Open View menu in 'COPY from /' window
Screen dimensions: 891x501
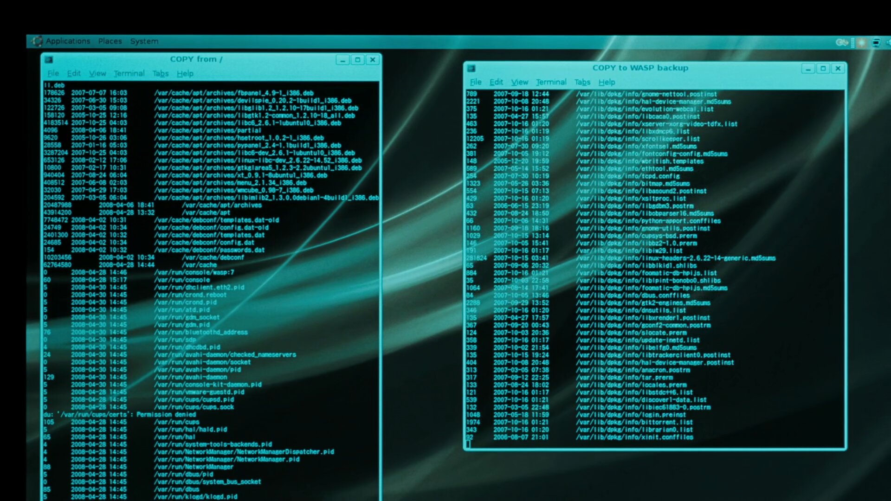(x=97, y=73)
